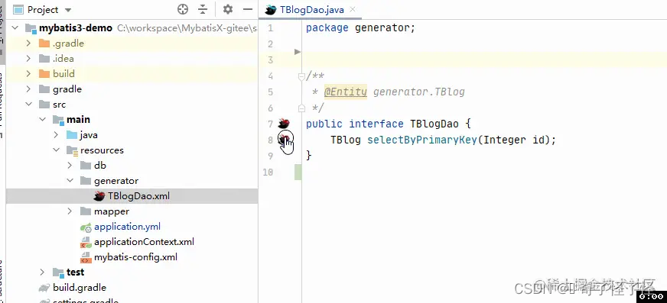Click TBlogDao.xml bird file icon

pyautogui.click(x=99, y=196)
